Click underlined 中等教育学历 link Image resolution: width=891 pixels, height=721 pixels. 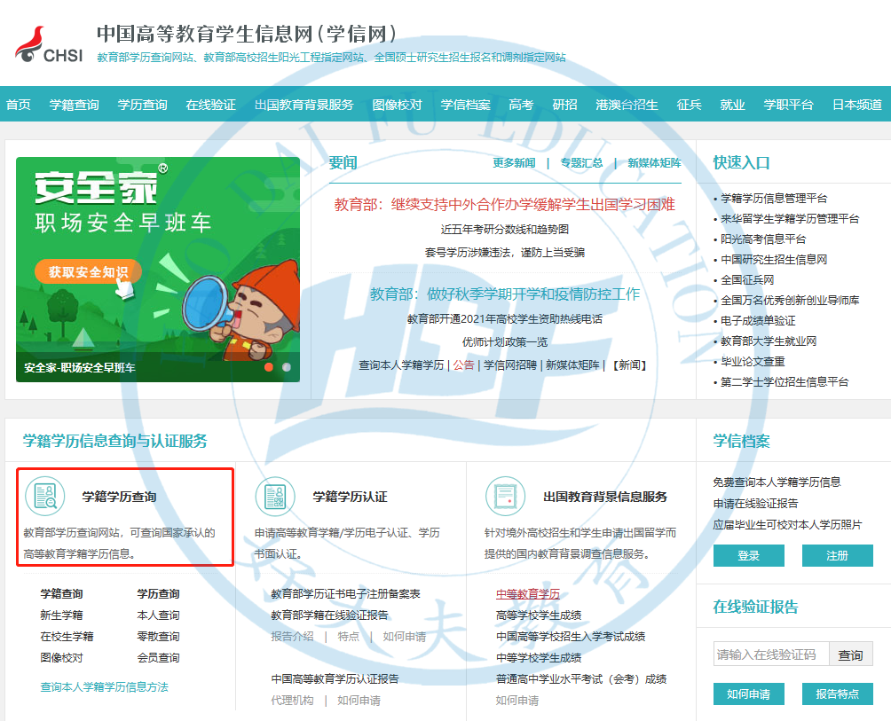[527, 594]
